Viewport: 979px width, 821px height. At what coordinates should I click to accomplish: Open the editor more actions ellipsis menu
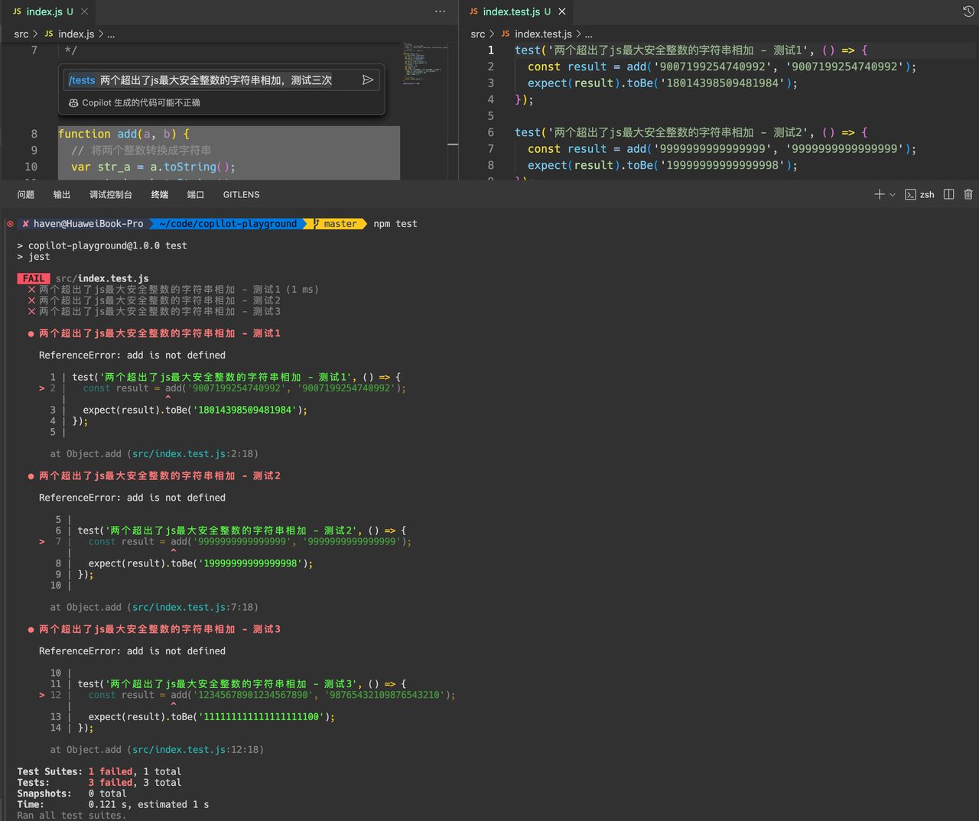tap(440, 11)
